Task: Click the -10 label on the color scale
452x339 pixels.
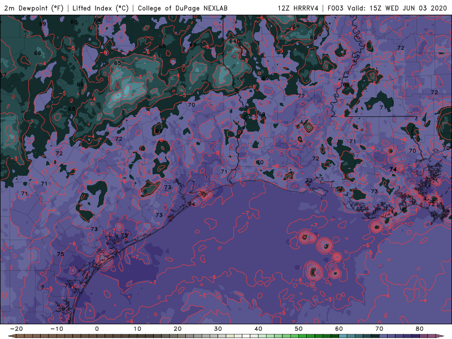Action: (x=56, y=329)
